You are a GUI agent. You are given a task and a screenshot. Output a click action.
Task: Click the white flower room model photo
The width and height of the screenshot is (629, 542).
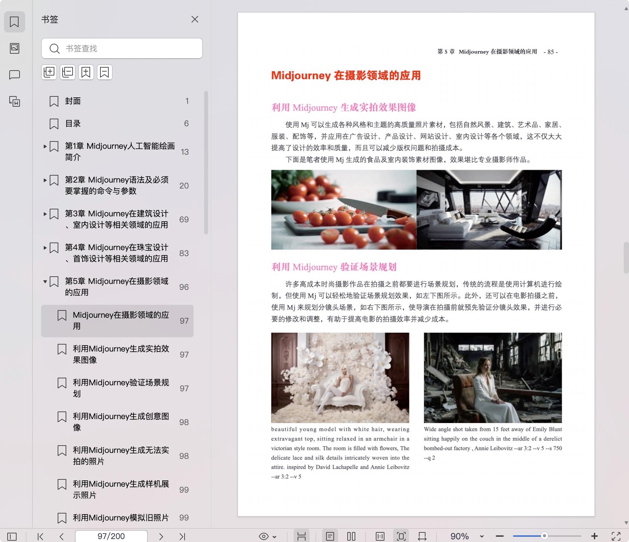click(x=340, y=378)
